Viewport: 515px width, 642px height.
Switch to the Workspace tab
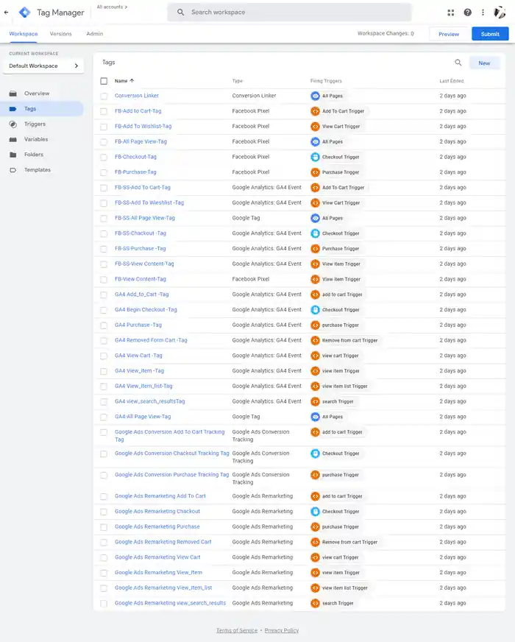[24, 34]
